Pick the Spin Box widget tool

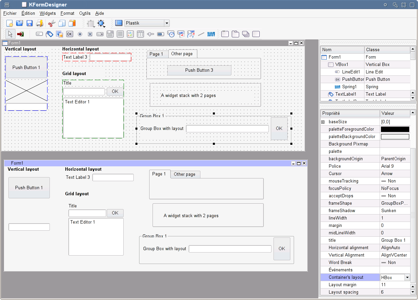tap(100, 34)
